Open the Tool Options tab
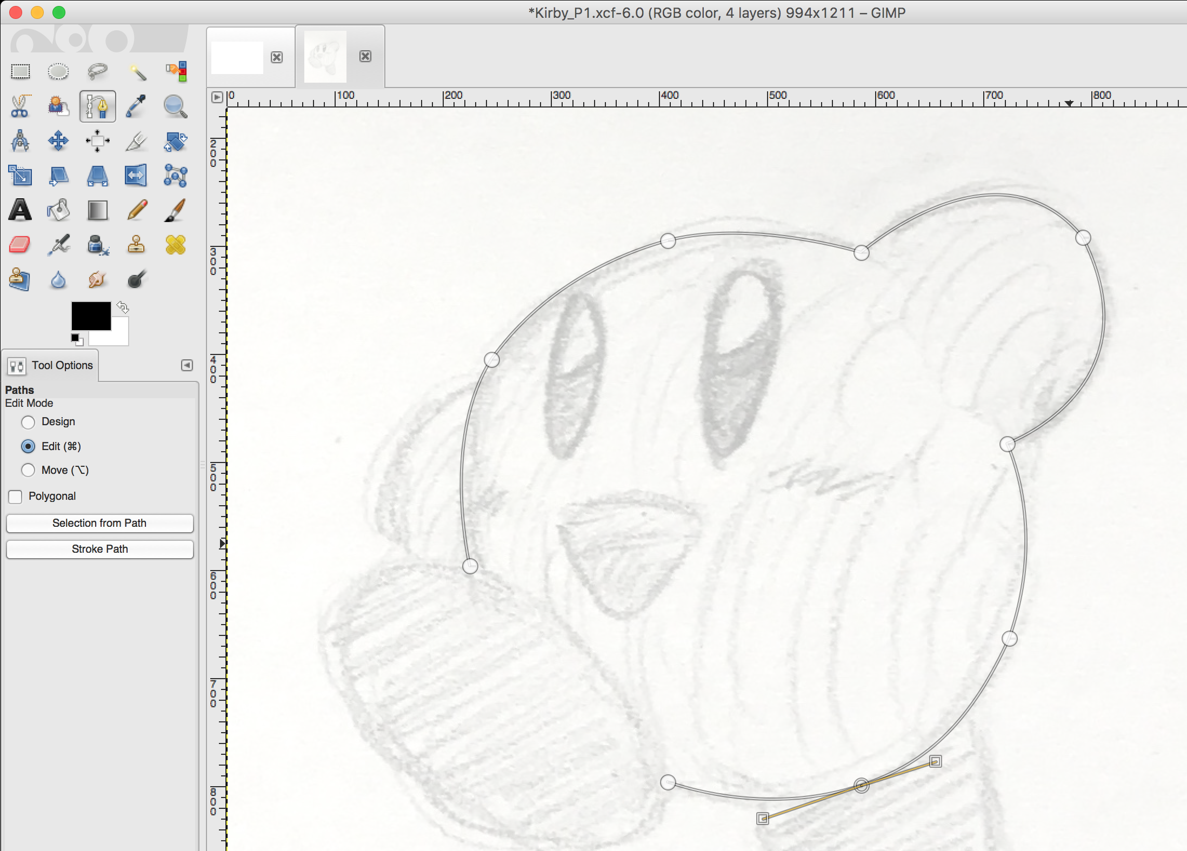 (51, 366)
